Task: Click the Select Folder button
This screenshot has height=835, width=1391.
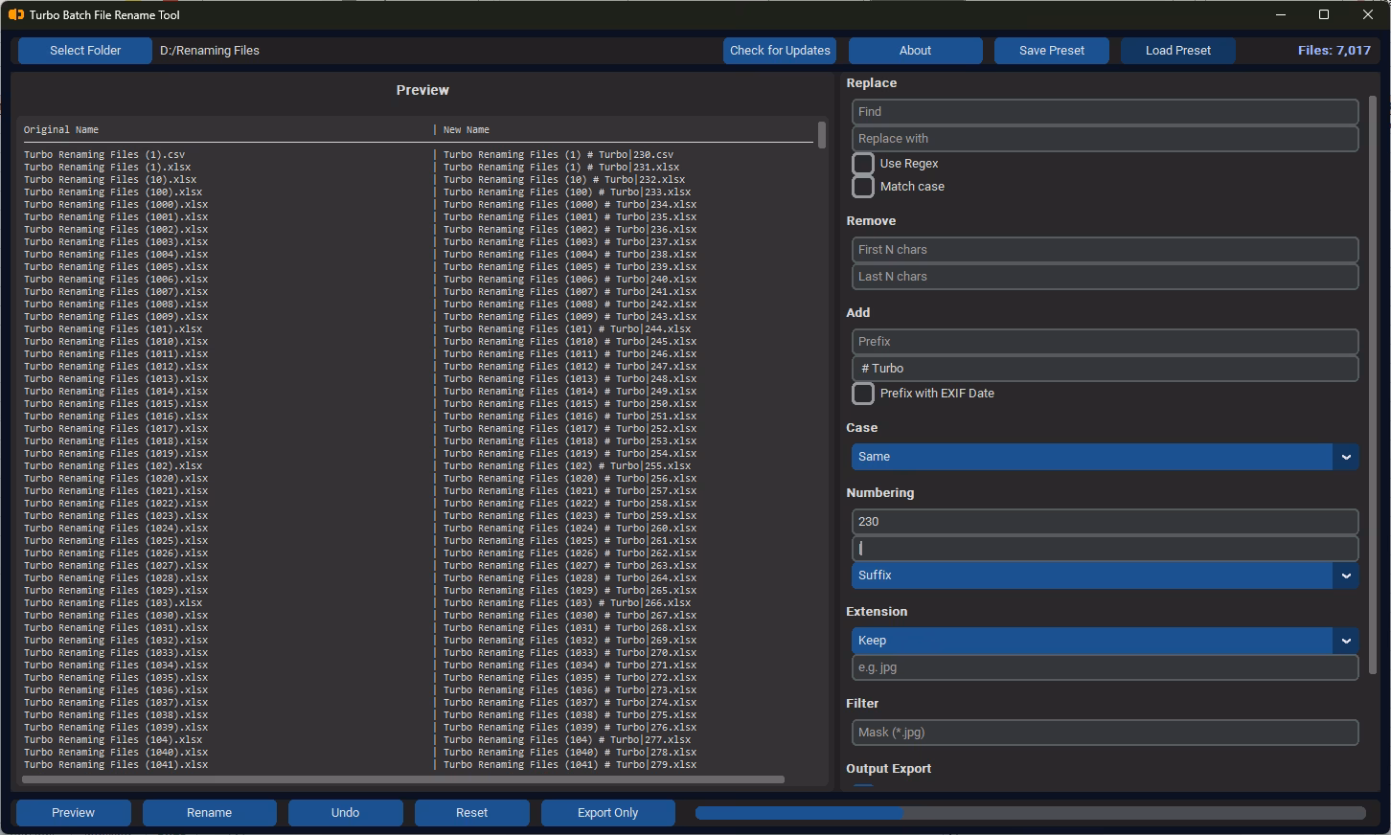Action: [85, 51]
